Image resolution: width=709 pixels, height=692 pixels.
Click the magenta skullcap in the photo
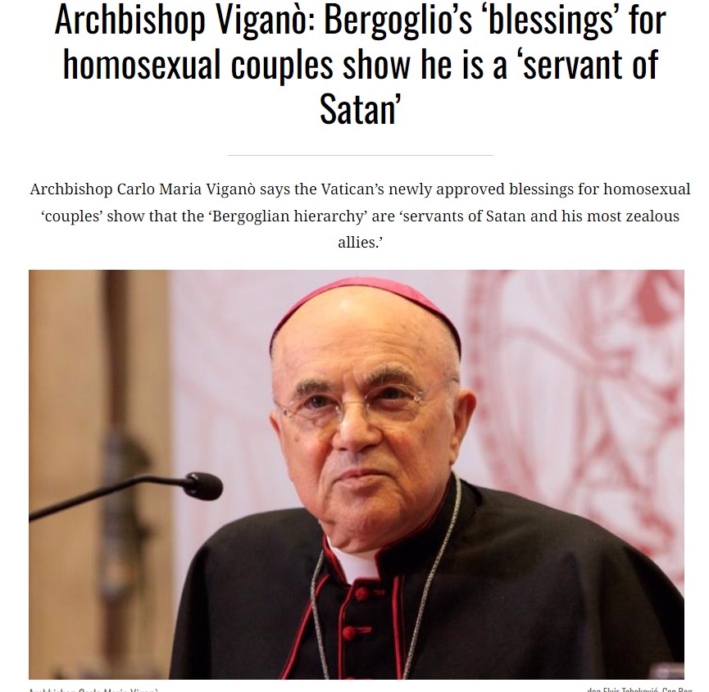[x=365, y=307]
